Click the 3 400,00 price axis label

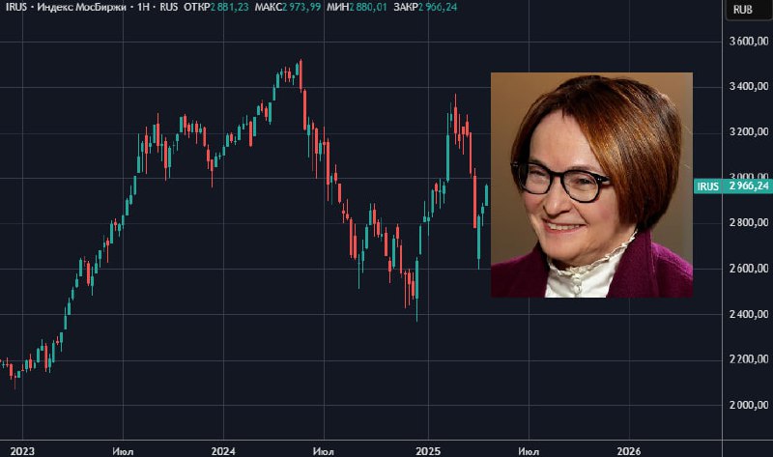748,87
